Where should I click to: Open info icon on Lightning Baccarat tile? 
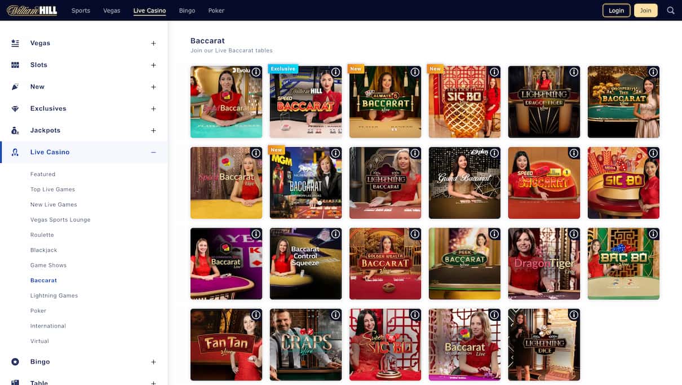click(x=415, y=153)
